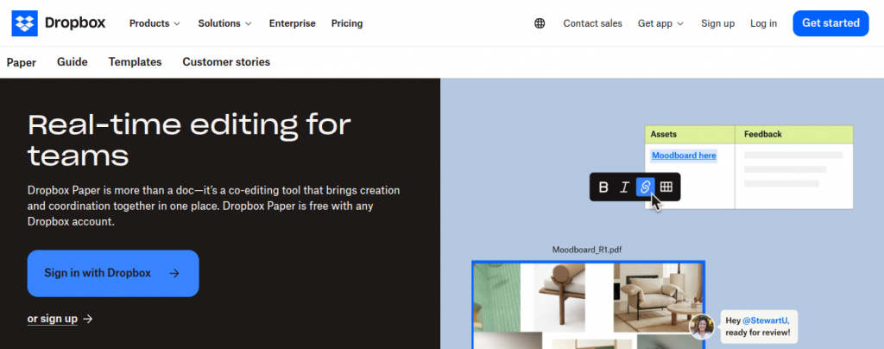
Task: Click the ready for review comment bubble
Action: (759, 327)
